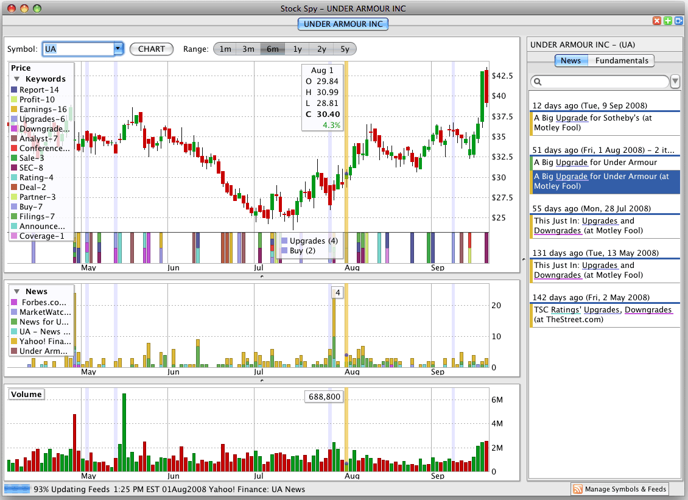Click the '93% Updating Feeds' status text

tap(71, 489)
